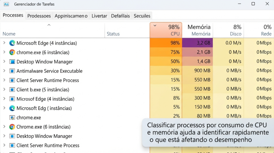Sort by the Memória column header
The image size is (274, 153).
pos(197,30)
